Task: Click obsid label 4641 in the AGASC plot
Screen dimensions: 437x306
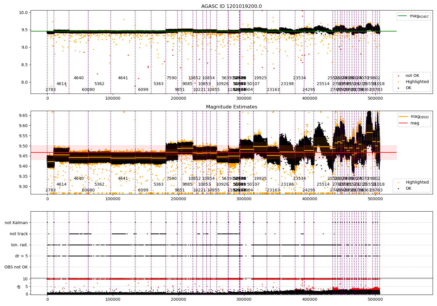Action: (123, 78)
